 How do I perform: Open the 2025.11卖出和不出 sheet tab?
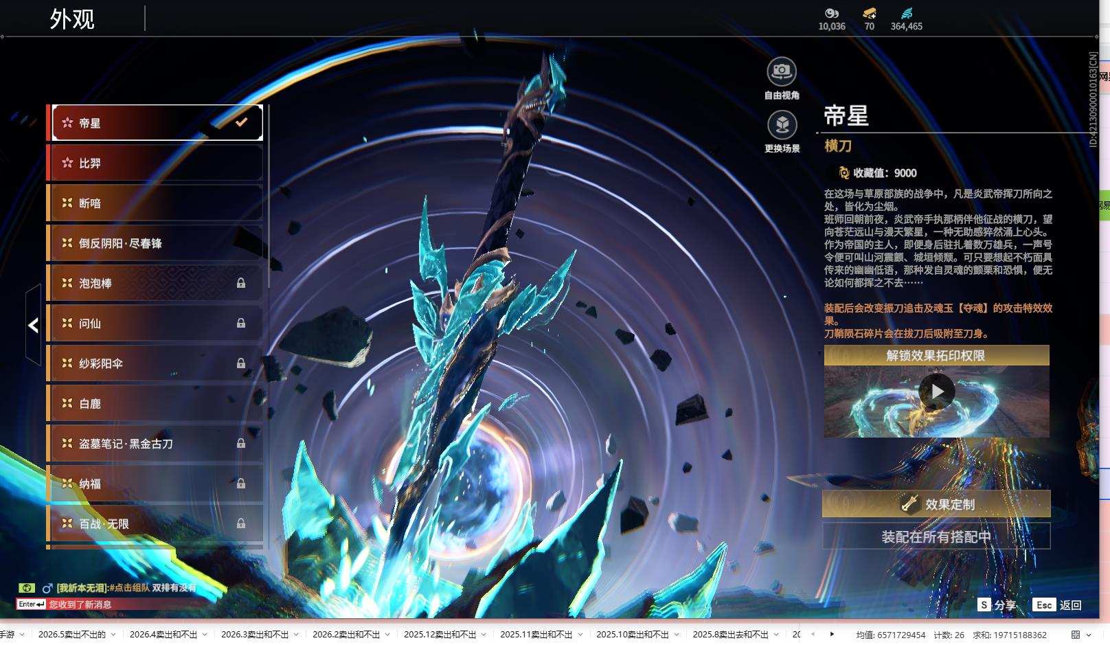tap(536, 635)
